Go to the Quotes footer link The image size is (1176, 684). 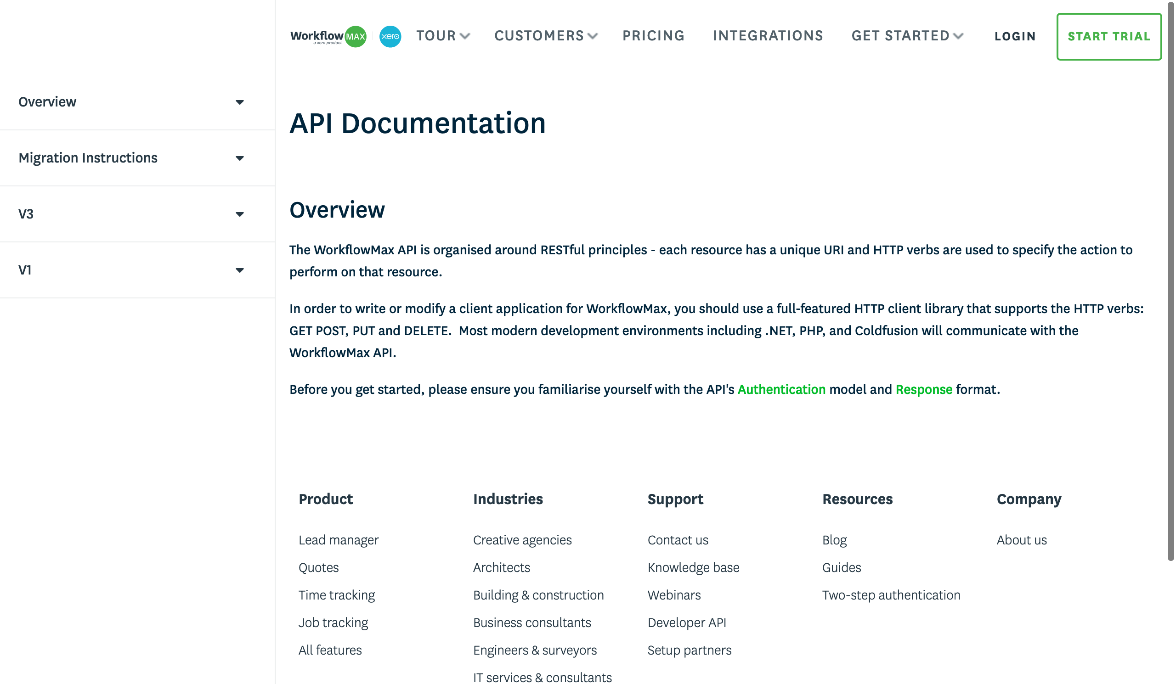click(x=319, y=567)
